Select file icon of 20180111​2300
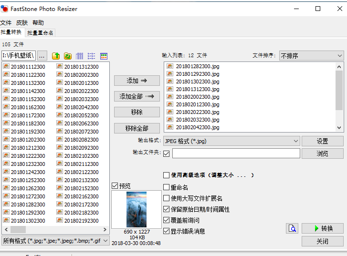 (x=6, y=66)
